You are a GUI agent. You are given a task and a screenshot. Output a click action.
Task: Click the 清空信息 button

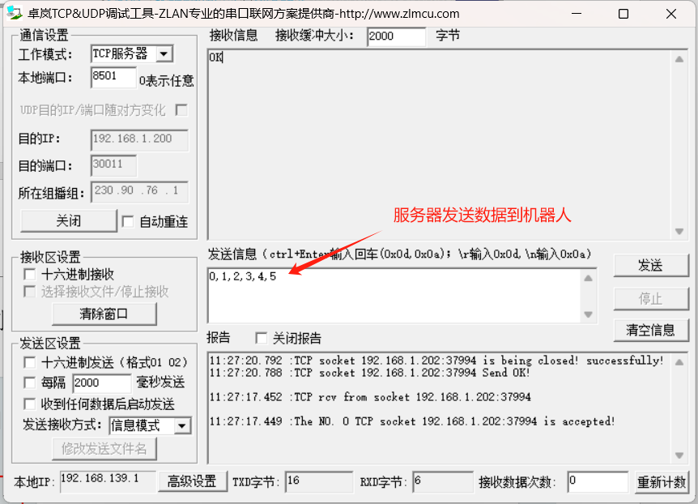pyautogui.click(x=650, y=330)
